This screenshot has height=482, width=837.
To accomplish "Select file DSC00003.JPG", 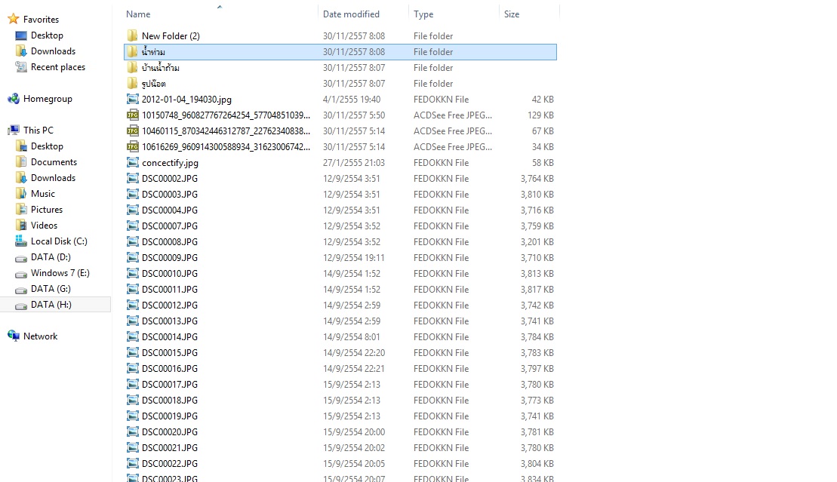I will pos(340,195).
